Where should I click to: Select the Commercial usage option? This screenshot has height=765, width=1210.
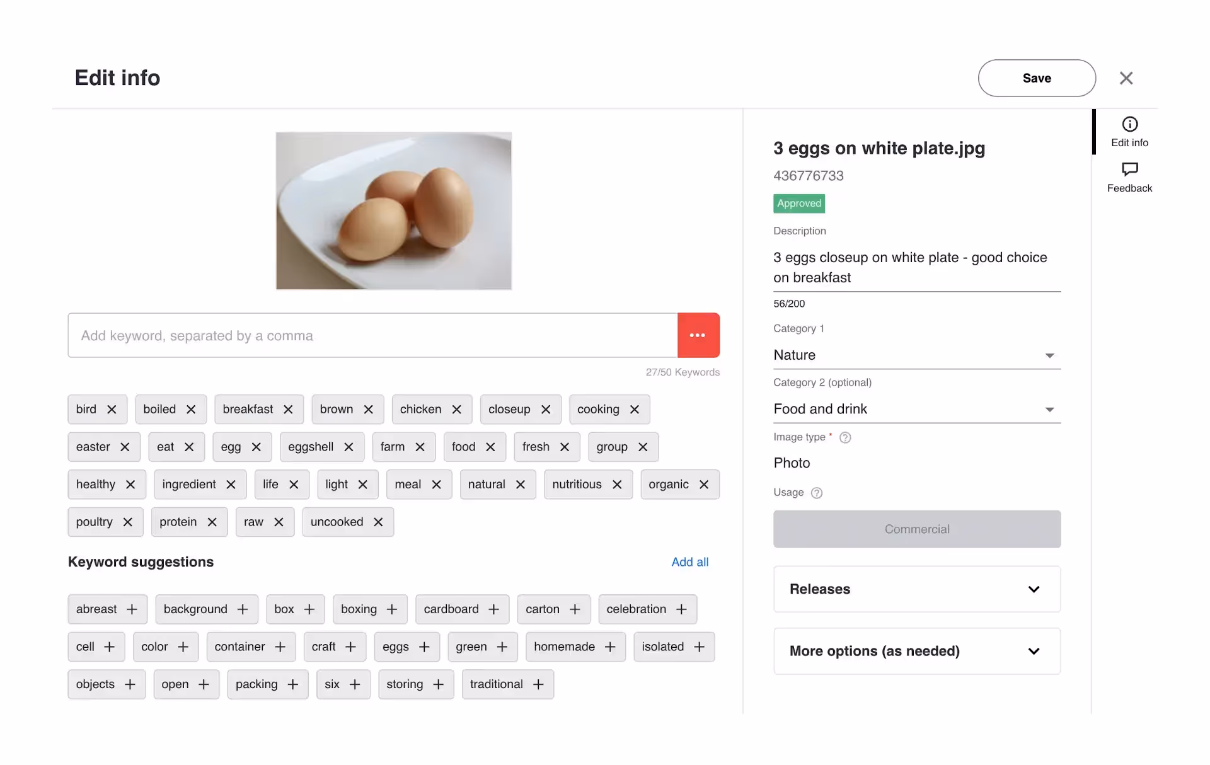coord(917,529)
